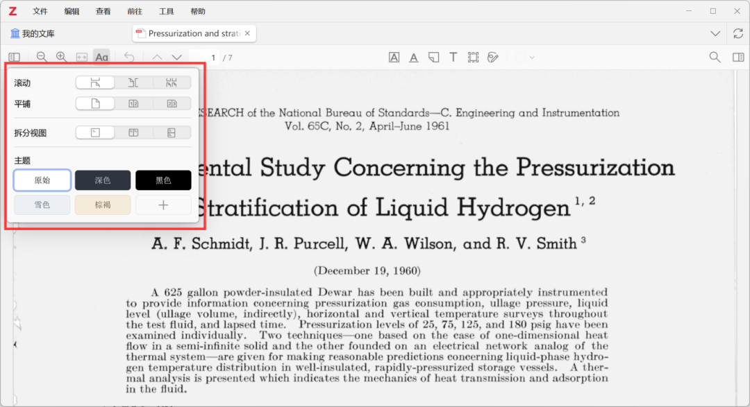The image size is (750, 407).
Task: Choose wrapped scrolling mode
Action: [x=172, y=83]
